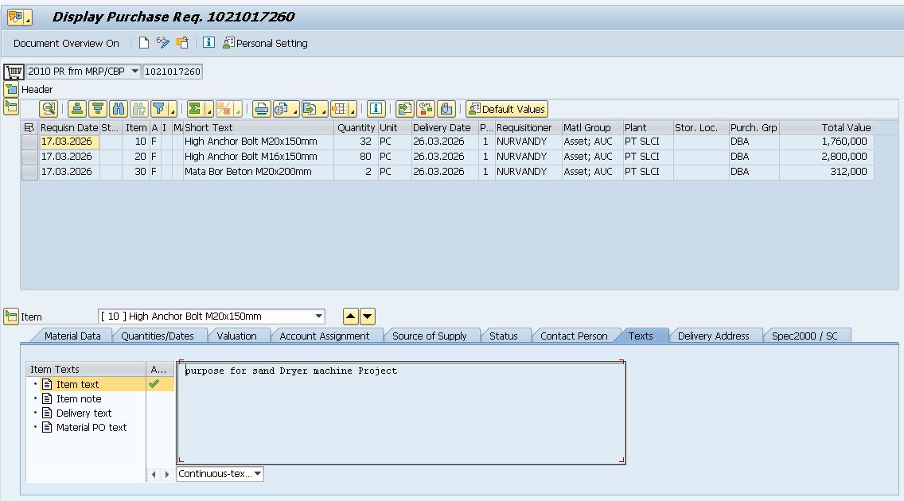Click the Display/Change glasses-pencil icon

pos(163,43)
